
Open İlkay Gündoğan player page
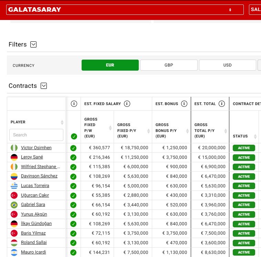36,224
